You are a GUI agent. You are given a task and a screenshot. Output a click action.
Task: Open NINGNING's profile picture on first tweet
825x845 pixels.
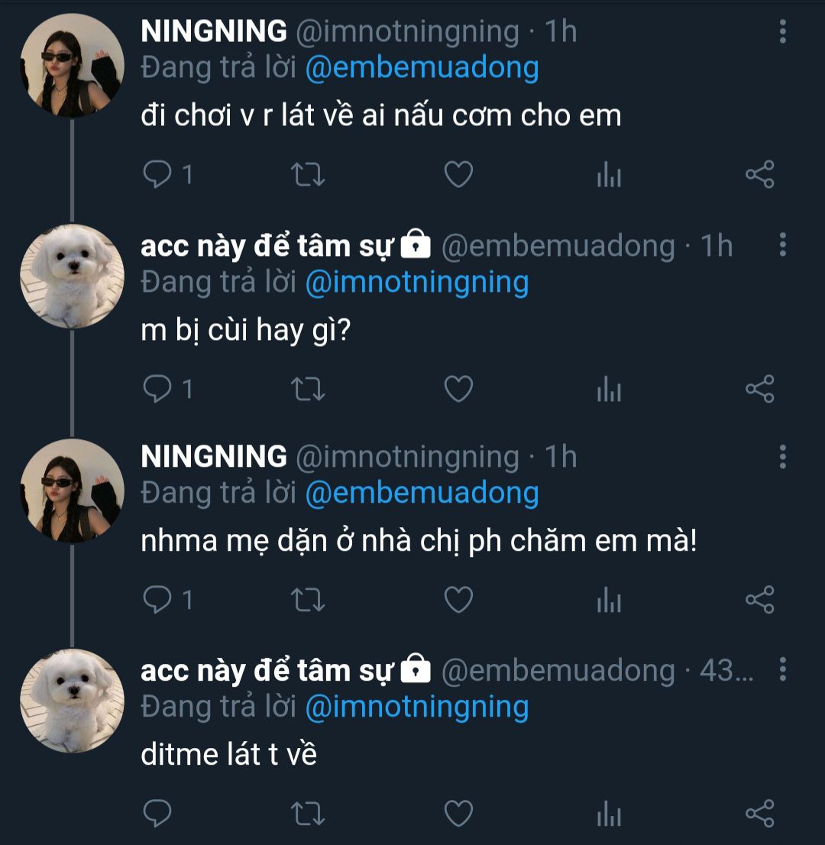pos(72,65)
